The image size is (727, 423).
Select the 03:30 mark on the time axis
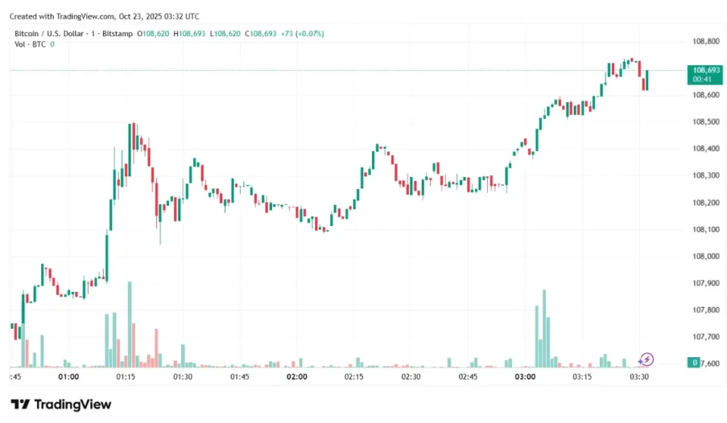point(639,377)
